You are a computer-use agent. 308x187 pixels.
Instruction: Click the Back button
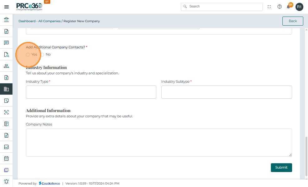pyautogui.click(x=293, y=21)
